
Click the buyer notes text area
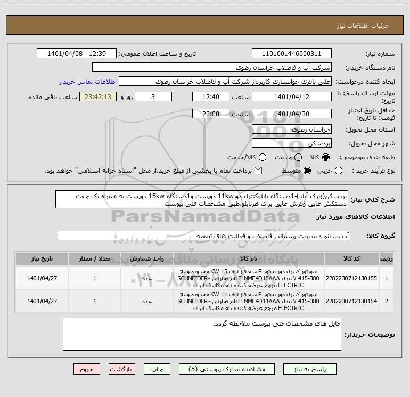point(202,334)
